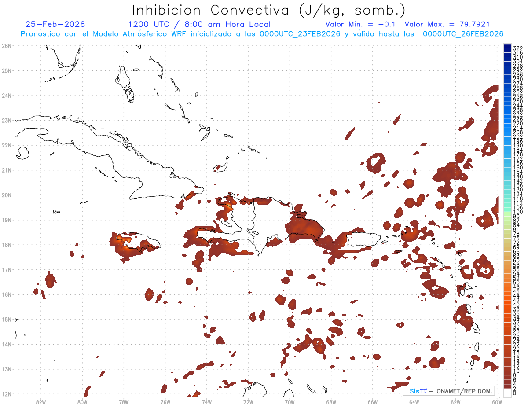Click the WRF model forecast description line
Image resolution: width=528 pixels, height=408 pixels.
(x=262, y=34)
